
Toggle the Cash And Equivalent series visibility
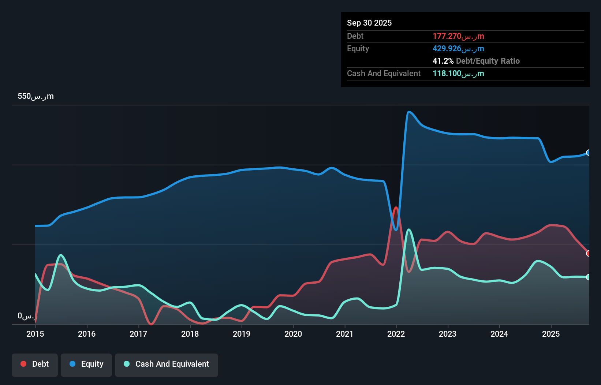pyautogui.click(x=167, y=364)
